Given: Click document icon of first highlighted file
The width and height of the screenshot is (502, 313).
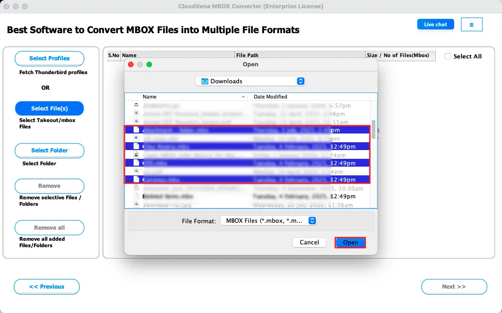Looking at the screenshot, I should coord(136,130).
